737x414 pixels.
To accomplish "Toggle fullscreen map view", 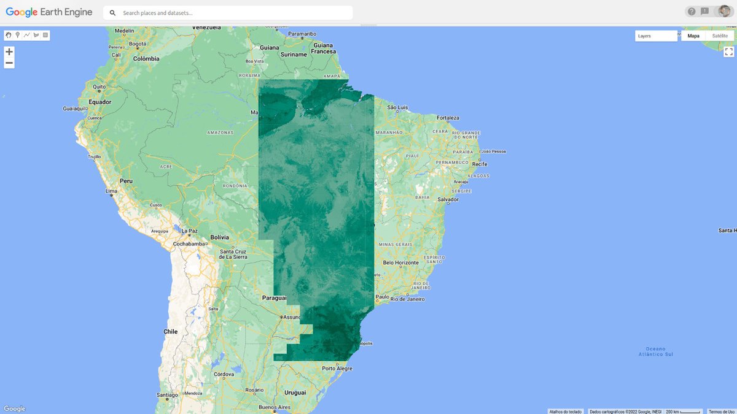I will (x=729, y=52).
